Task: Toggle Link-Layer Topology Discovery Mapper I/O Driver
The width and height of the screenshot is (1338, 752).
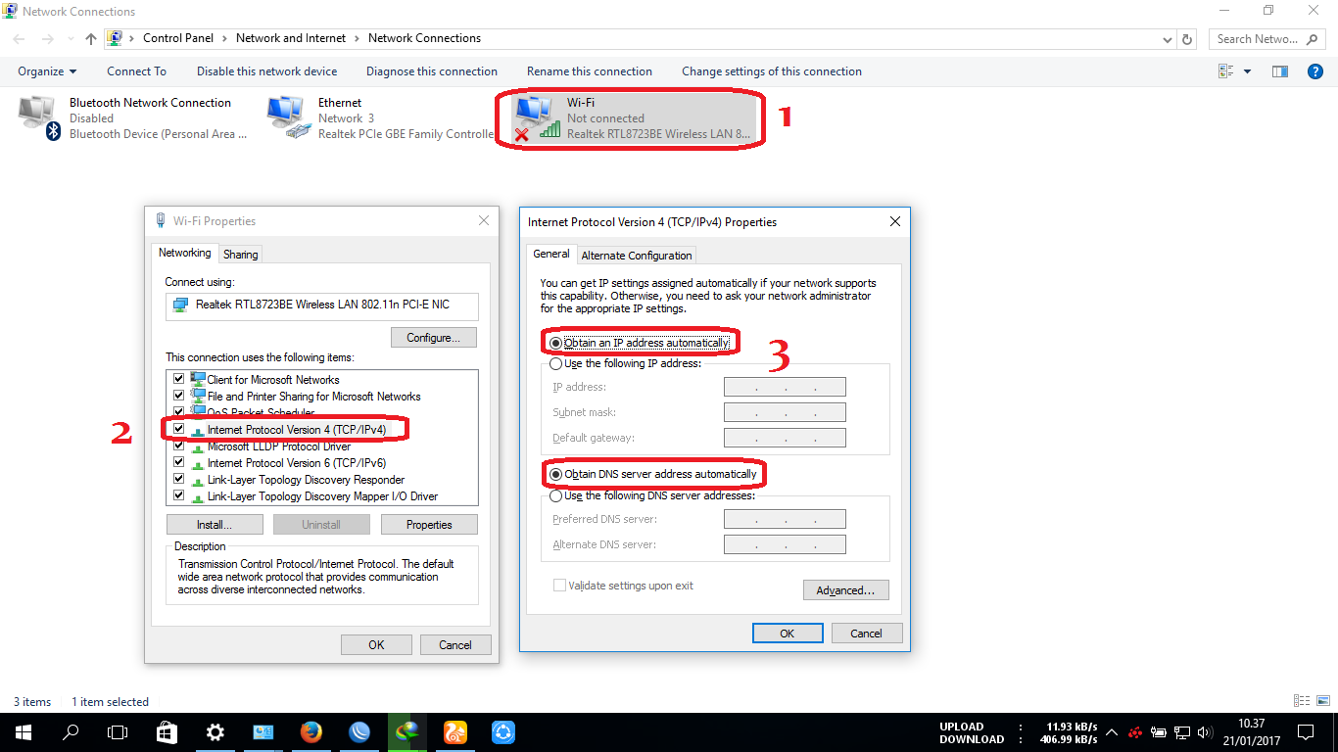Action: [x=178, y=495]
